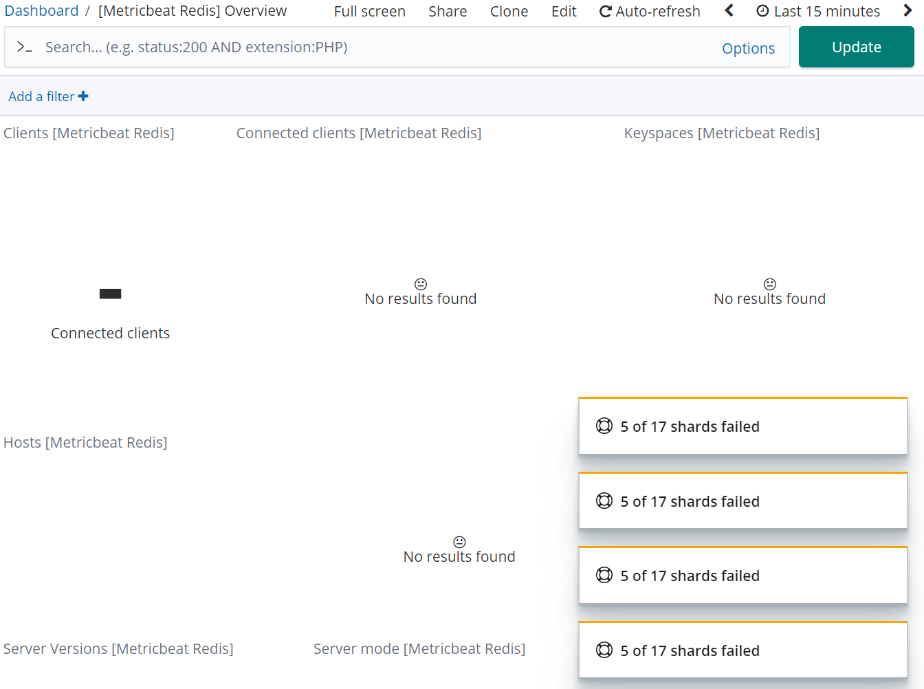
Task: Open Edit mode for the dashboard
Action: (x=564, y=12)
